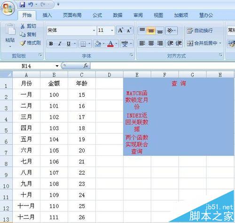This screenshot has height=223, width=235.
Task: Open the font size 11 dropdown
Action: pos(112,30)
